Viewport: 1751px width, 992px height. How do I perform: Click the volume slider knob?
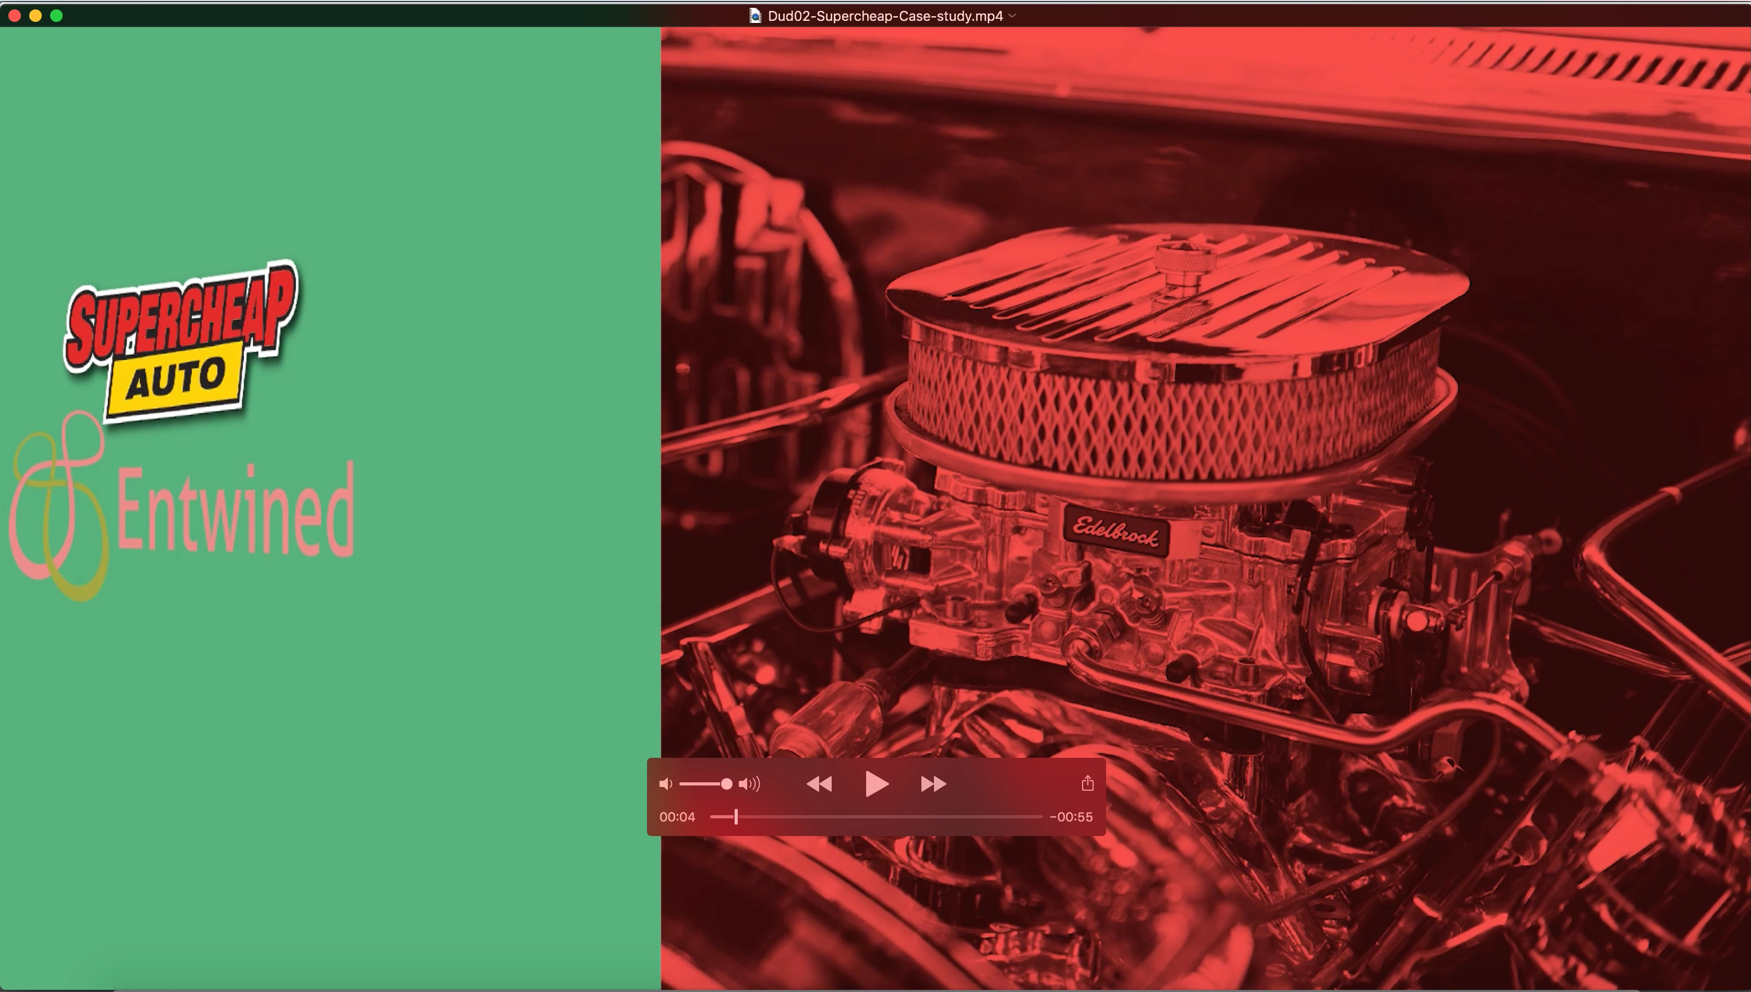[727, 784]
